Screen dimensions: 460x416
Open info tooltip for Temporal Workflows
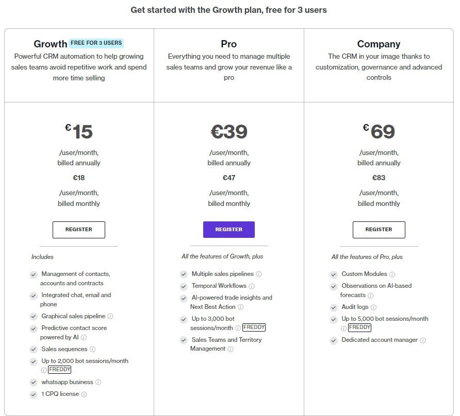(252, 286)
